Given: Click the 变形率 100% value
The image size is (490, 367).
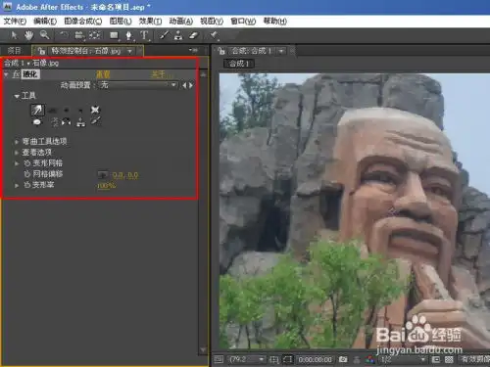Looking at the screenshot, I should pos(107,186).
